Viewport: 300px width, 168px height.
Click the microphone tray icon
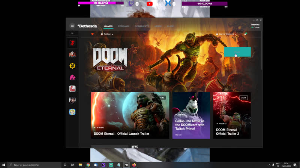(x=273, y=165)
